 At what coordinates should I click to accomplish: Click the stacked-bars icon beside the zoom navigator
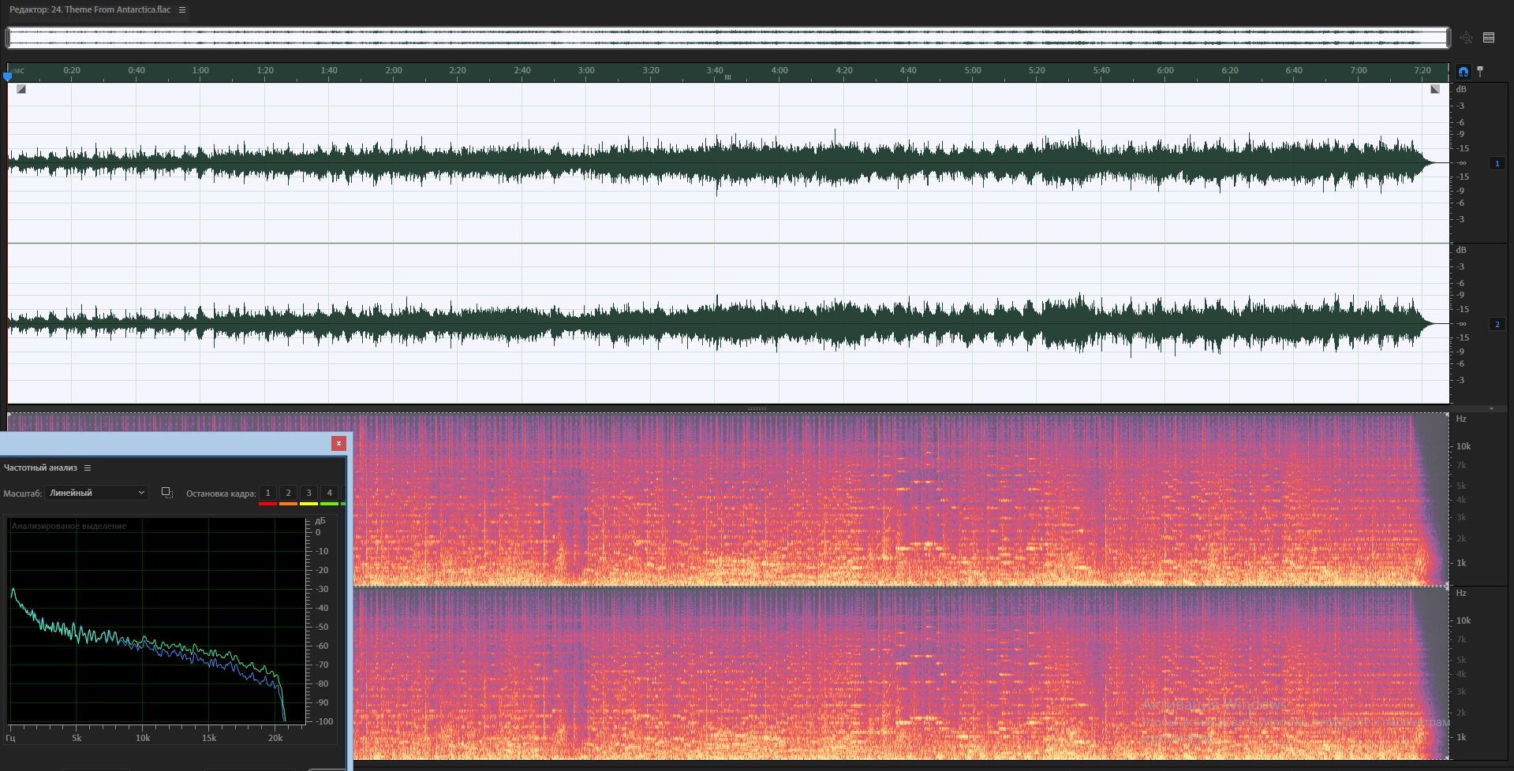coord(1489,37)
